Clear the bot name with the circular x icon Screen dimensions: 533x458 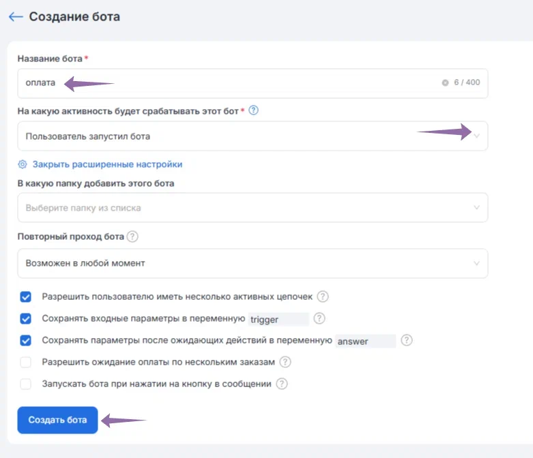click(x=445, y=82)
